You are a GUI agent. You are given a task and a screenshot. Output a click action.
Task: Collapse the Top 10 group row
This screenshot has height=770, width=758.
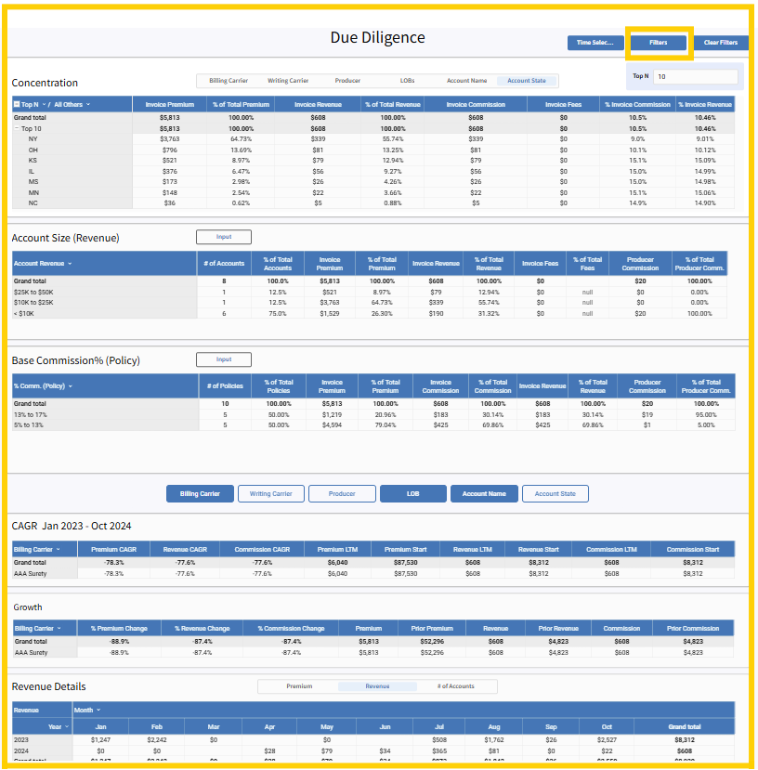17,129
